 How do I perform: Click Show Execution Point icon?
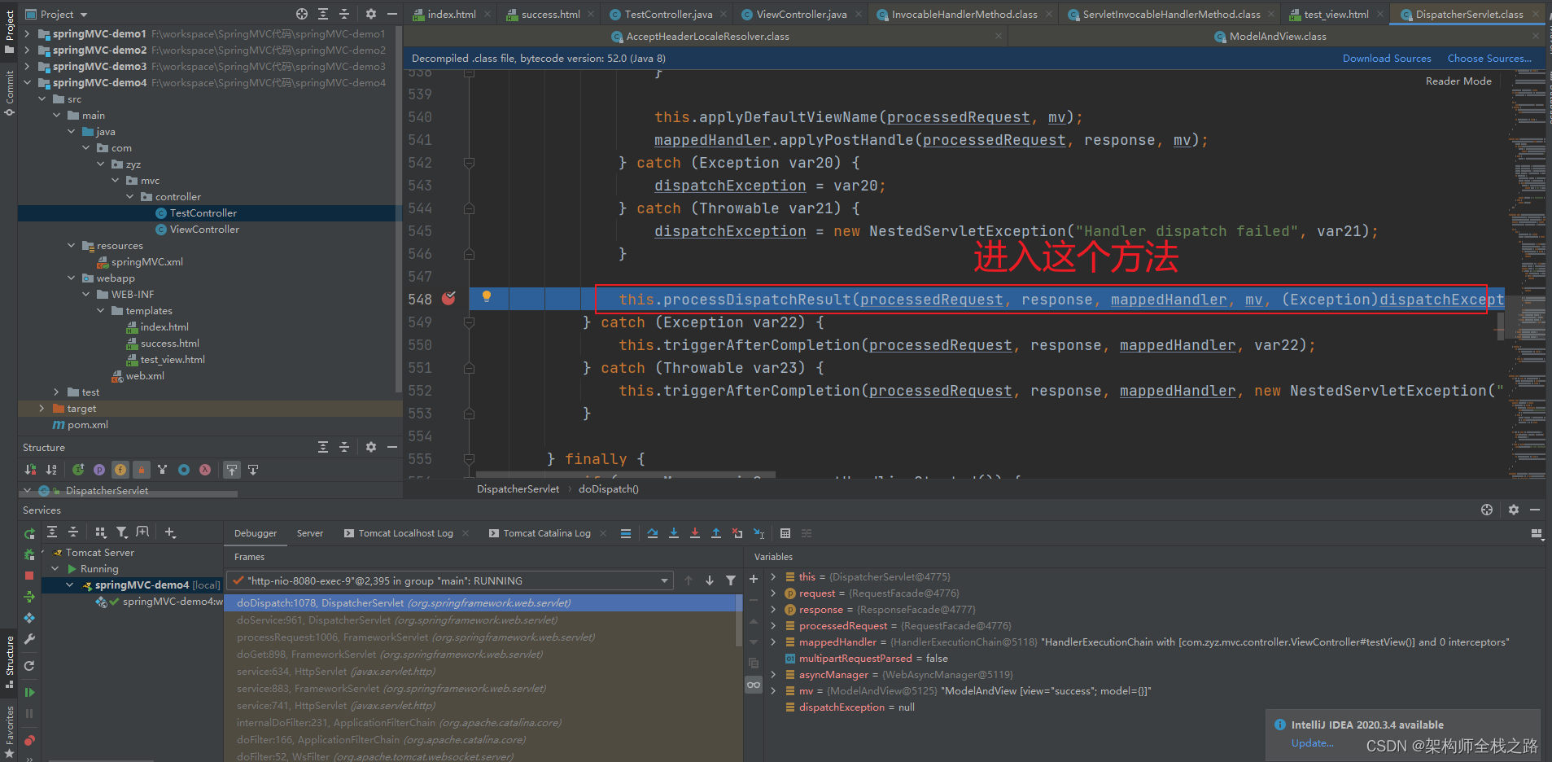click(x=626, y=533)
